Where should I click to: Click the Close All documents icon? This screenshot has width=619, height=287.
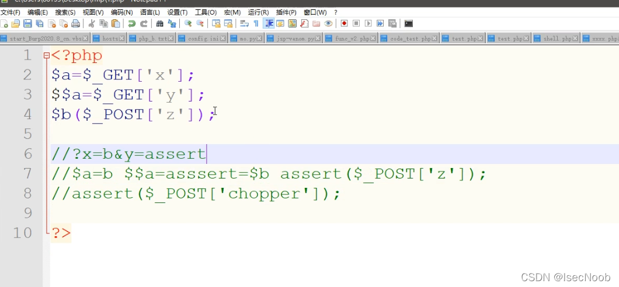coord(63,24)
